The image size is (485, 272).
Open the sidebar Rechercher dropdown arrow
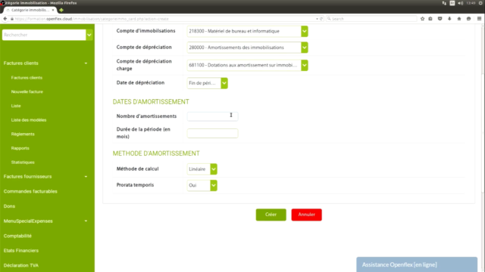[89, 35]
